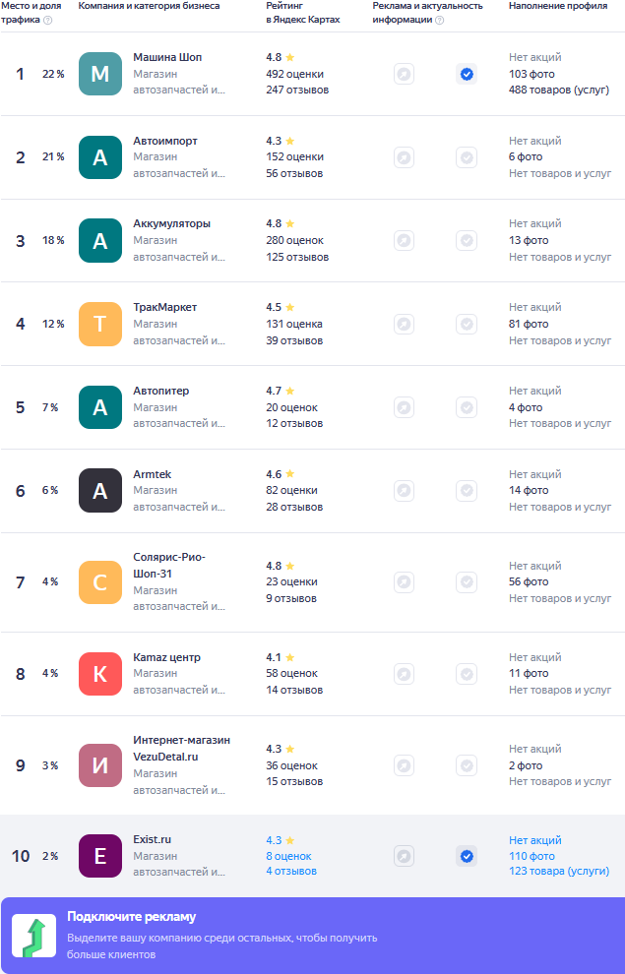
Task: Click the advertising arrow icon for Armtek
Action: tap(404, 491)
